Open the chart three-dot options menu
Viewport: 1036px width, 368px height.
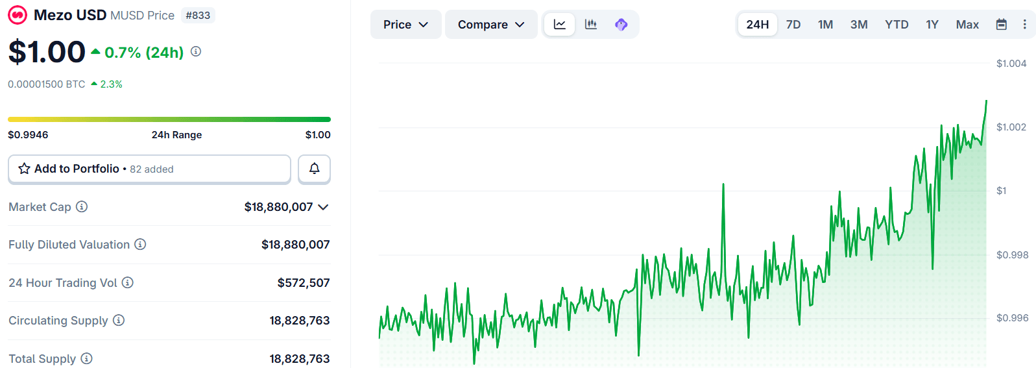click(1024, 25)
